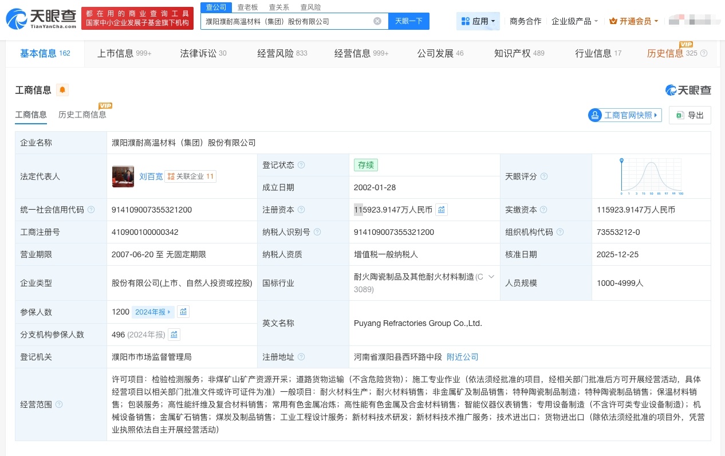
Task: Click the VIP badge on 历史信息 tab
Action: coord(685,44)
